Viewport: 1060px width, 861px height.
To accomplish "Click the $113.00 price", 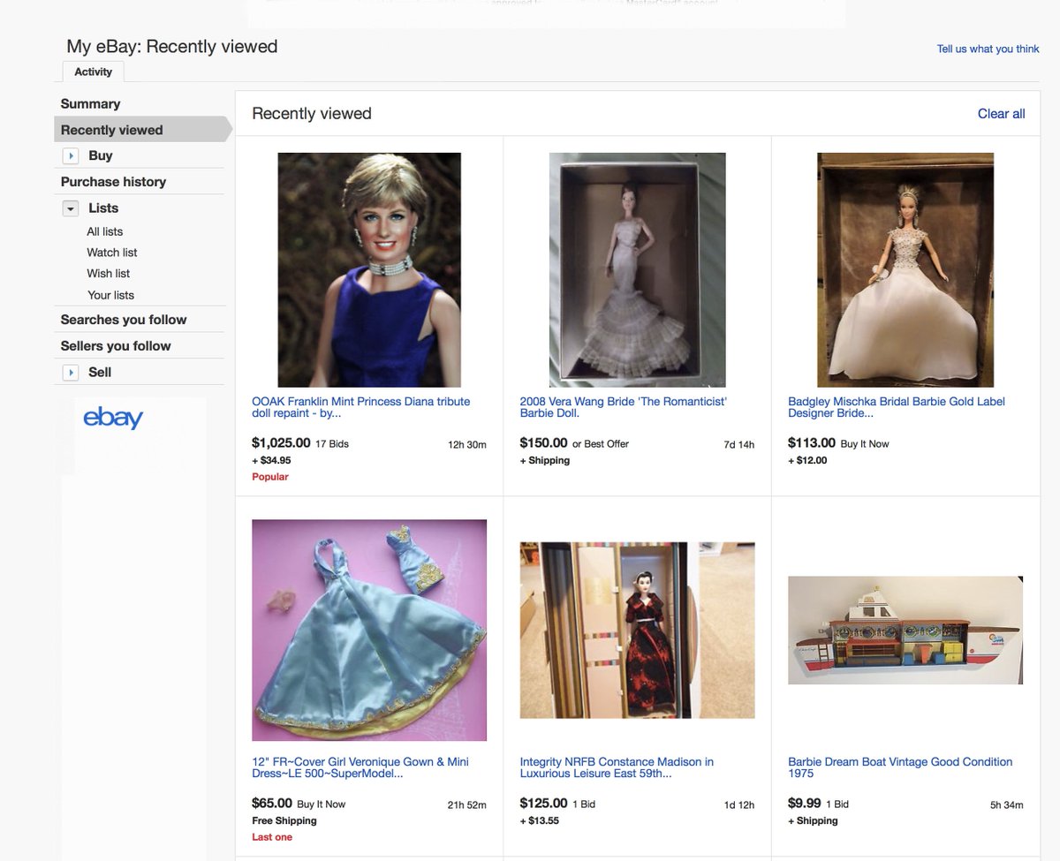I will click(812, 443).
